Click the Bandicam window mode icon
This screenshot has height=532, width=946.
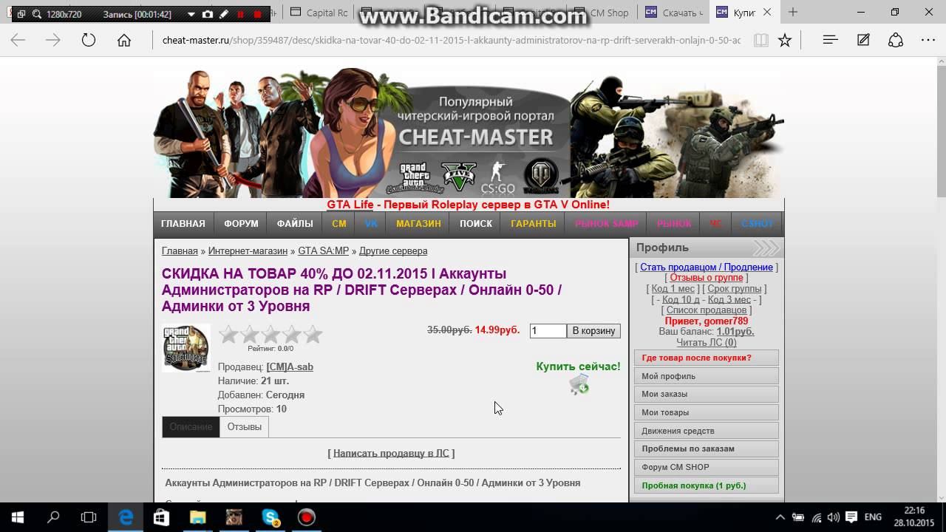pos(20,14)
